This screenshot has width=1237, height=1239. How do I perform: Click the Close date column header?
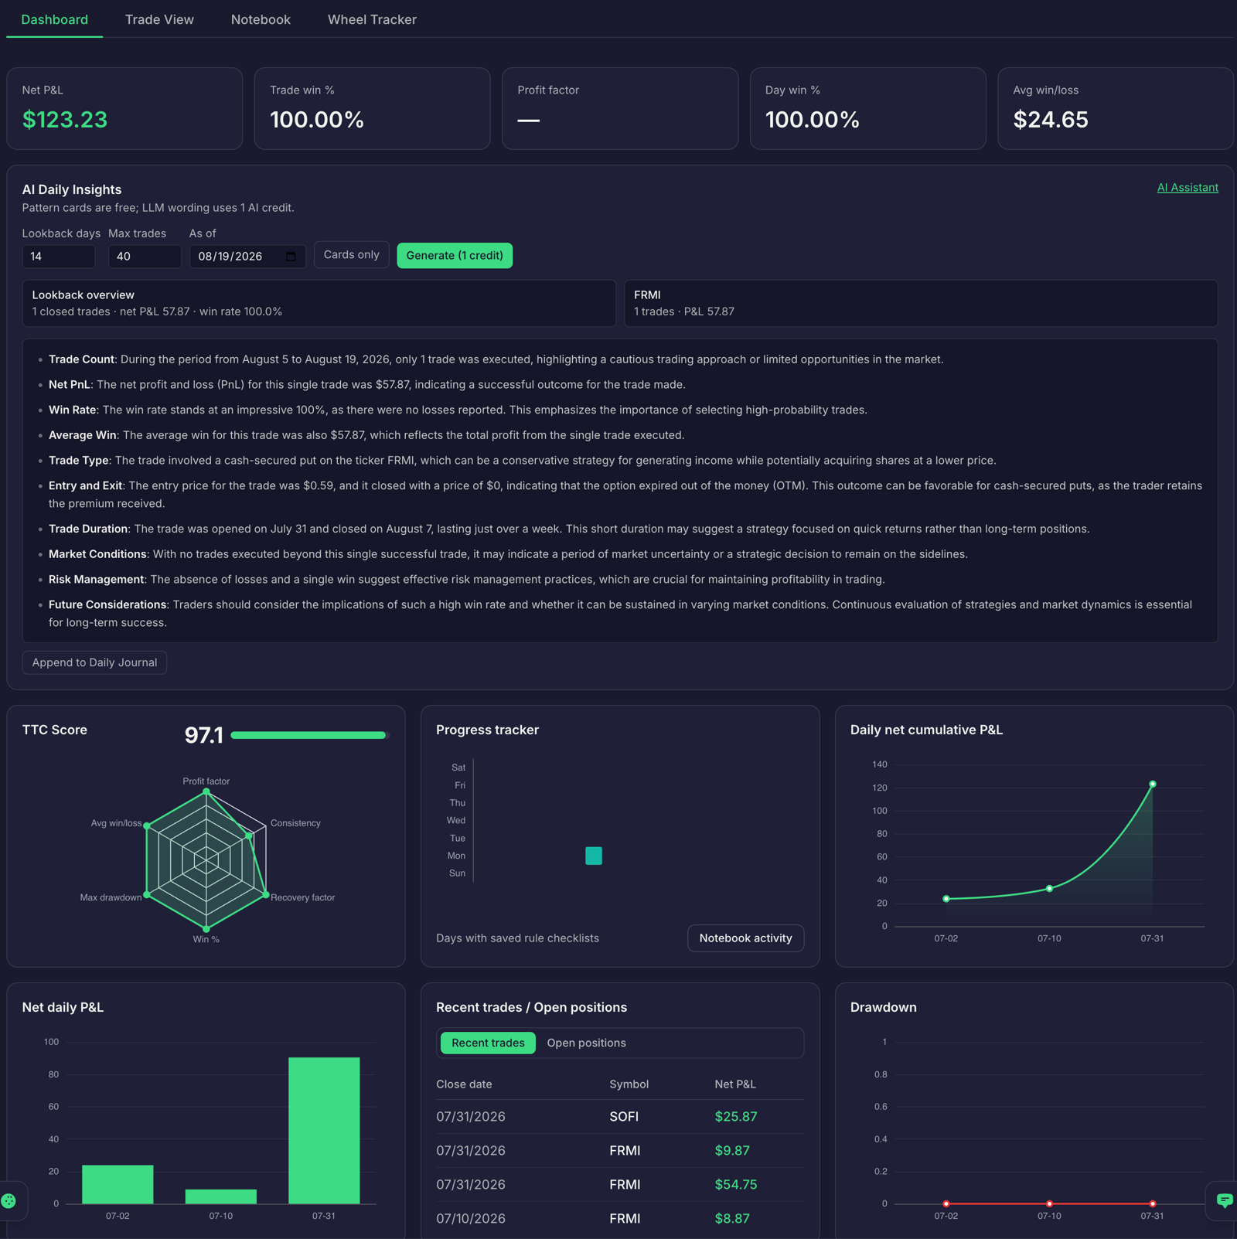pyautogui.click(x=464, y=1084)
